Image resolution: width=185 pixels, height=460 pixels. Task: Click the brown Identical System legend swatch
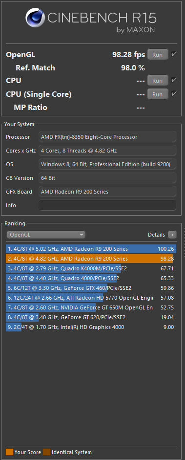(x=46, y=452)
